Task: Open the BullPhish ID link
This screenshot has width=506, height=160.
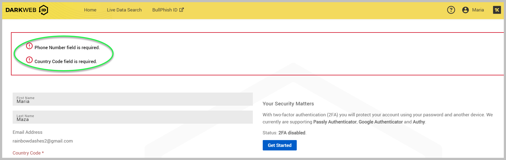Action: [165, 10]
